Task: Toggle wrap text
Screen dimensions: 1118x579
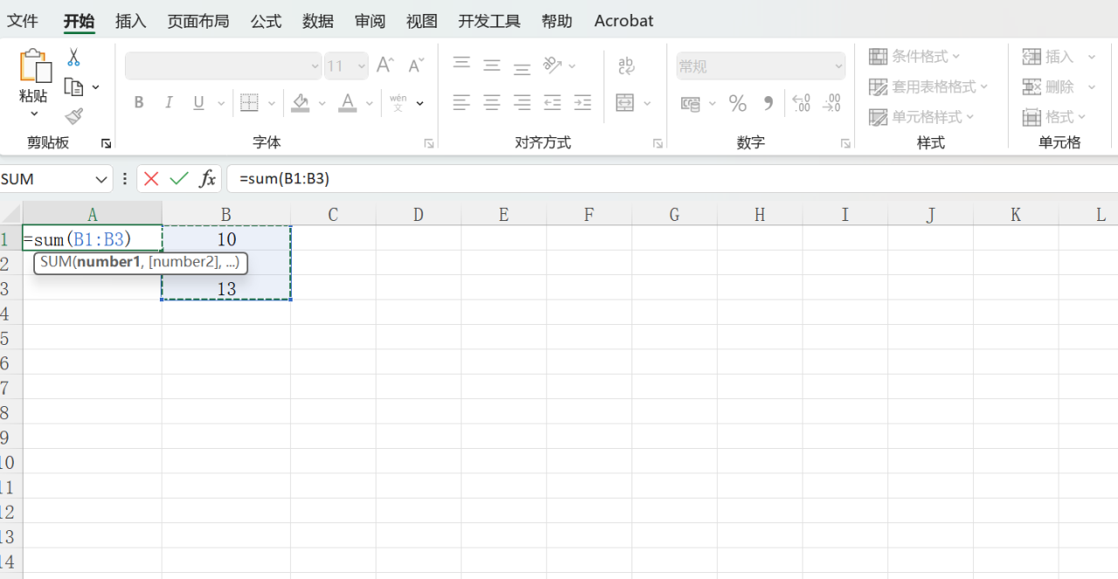Action: point(626,65)
